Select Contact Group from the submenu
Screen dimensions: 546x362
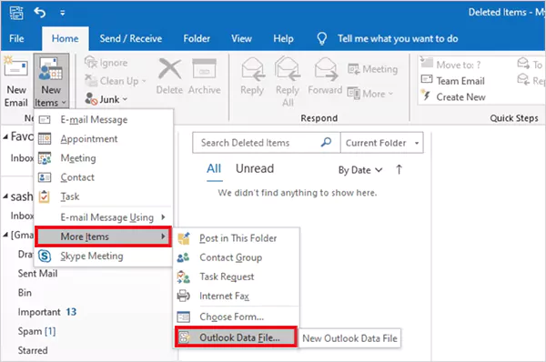tap(237, 257)
